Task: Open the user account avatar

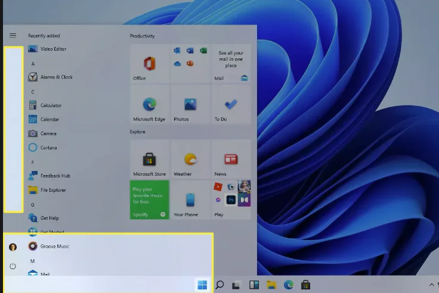Action: tap(13, 247)
